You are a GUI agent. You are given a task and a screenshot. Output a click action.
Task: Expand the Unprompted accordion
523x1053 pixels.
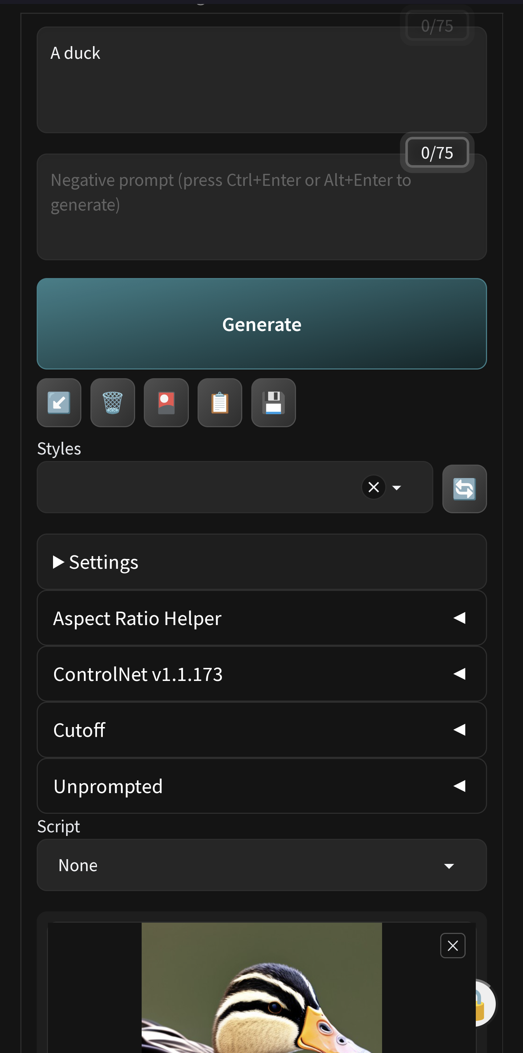click(261, 785)
